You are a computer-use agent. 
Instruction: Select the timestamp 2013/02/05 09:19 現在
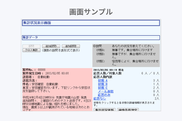pos(108,70)
